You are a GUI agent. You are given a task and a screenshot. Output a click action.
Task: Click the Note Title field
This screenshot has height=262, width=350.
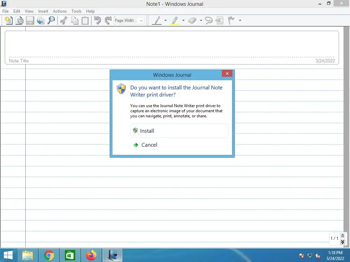19,61
